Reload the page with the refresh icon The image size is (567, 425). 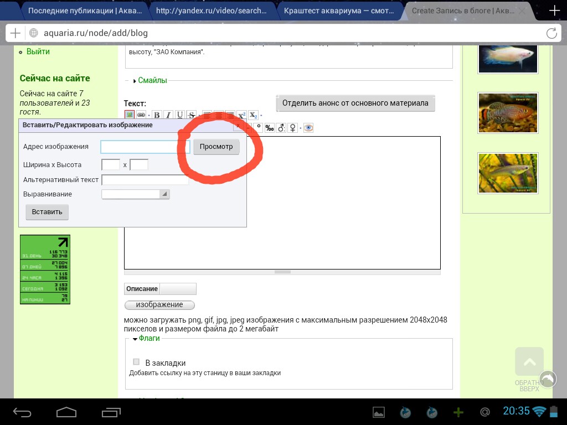tap(551, 33)
